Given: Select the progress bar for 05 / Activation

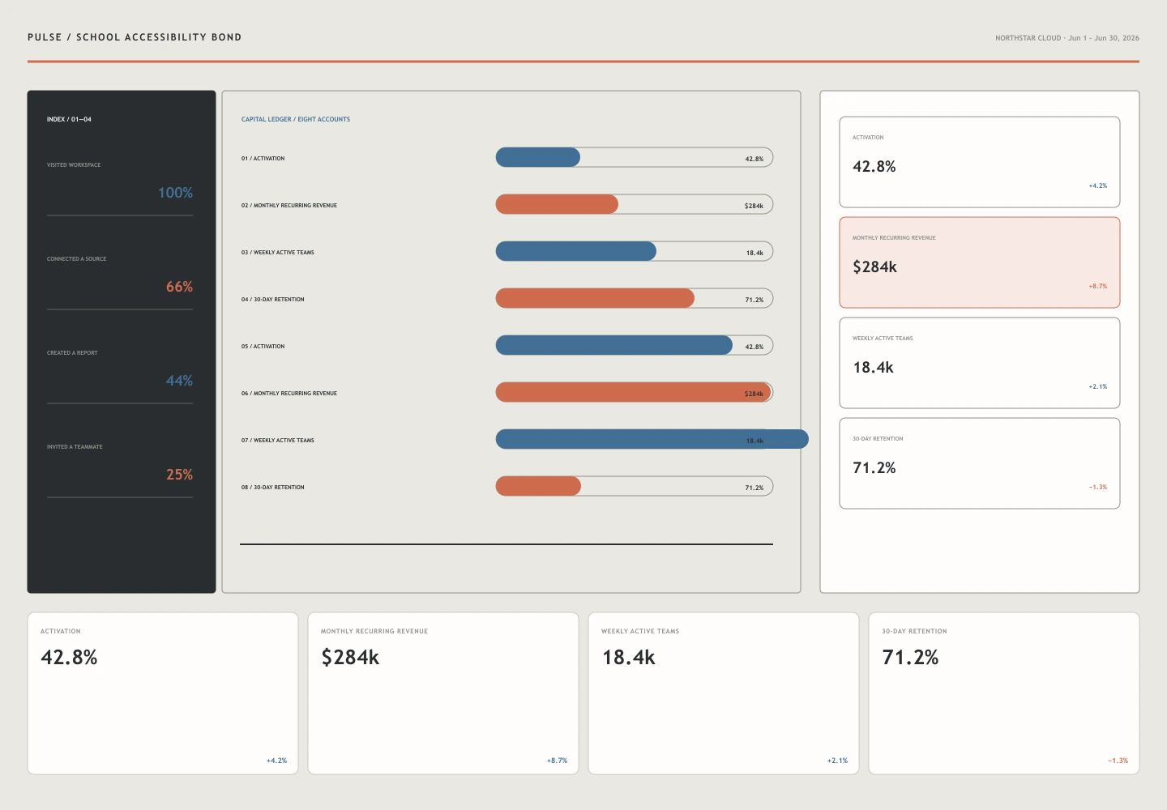Looking at the screenshot, I should (x=635, y=345).
